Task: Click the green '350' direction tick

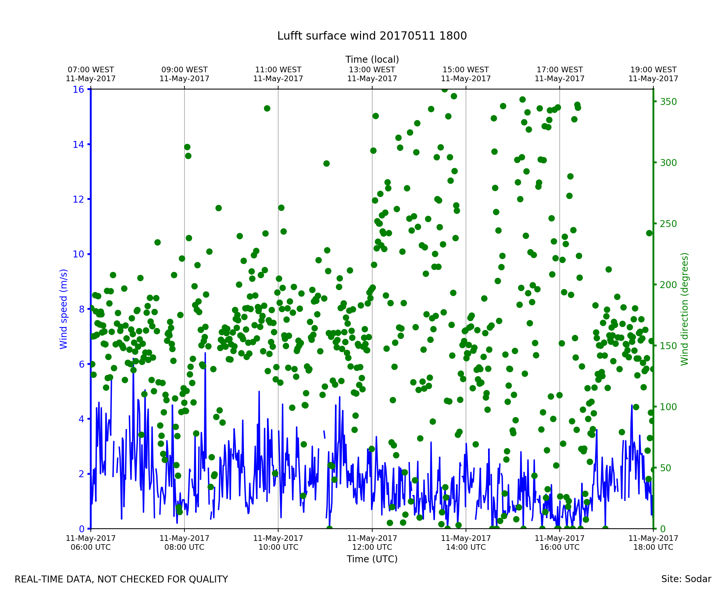Action: (x=668, y=102)
